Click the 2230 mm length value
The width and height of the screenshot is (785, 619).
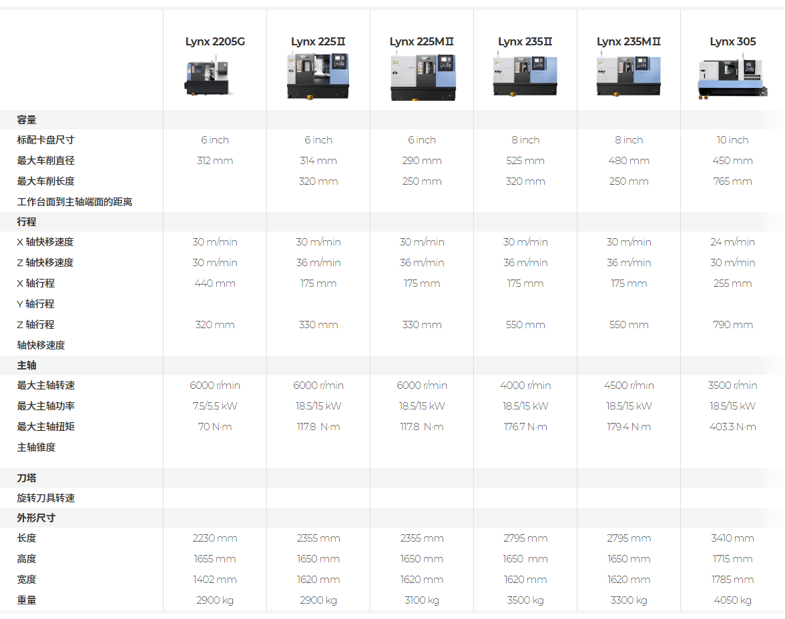click(x=215, y=538)
